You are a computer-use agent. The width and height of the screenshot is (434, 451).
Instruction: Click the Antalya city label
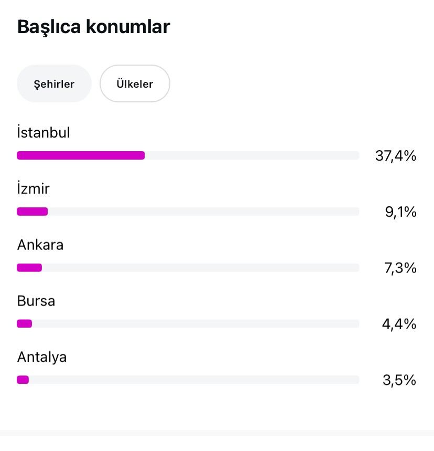[42, 357]
